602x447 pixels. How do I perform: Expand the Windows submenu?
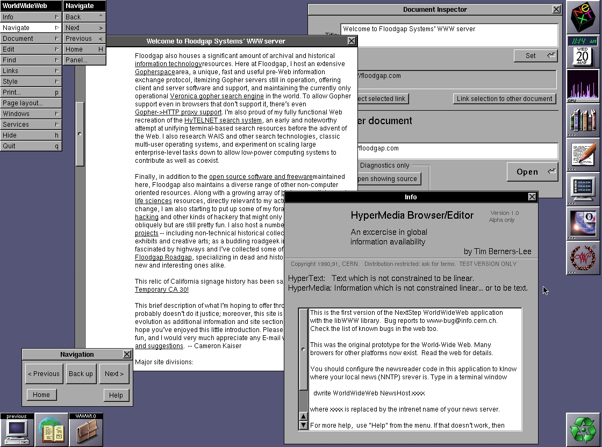[31, 113]
